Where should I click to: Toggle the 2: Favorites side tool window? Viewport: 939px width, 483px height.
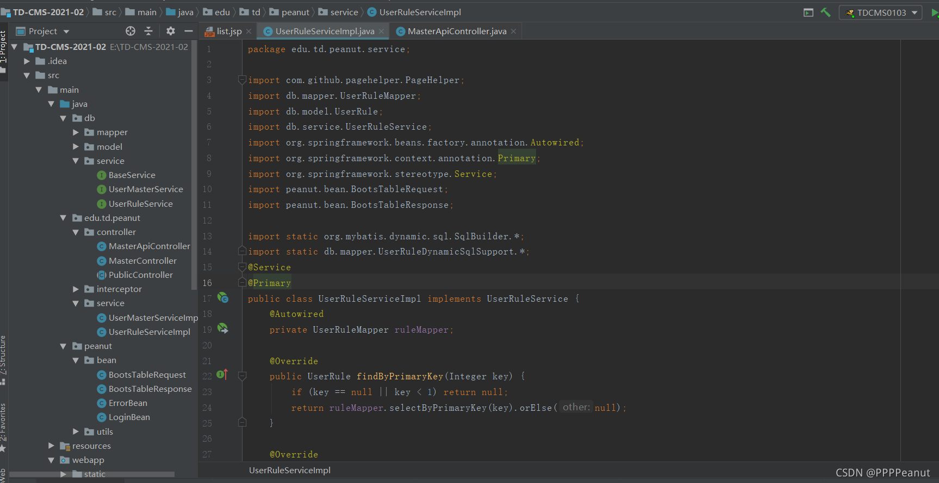tap(4, 428)
